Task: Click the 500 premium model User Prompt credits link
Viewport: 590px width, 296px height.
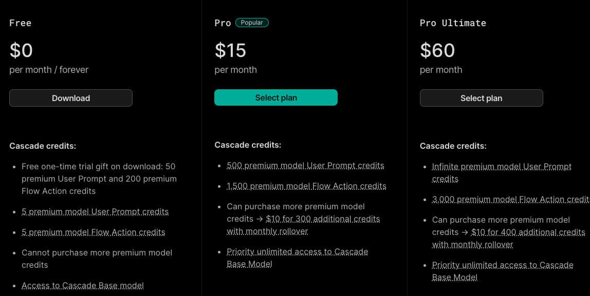Action: click(305, 165)
